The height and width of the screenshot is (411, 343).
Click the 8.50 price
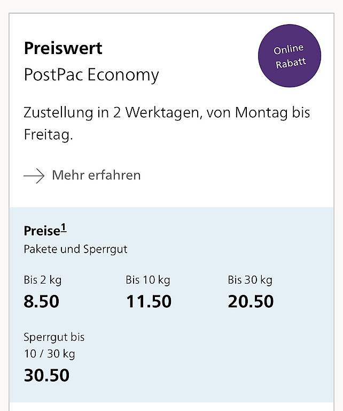point(42,301)
